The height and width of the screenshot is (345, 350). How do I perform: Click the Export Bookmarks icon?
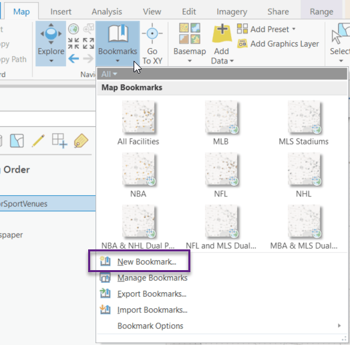[105, 294]
